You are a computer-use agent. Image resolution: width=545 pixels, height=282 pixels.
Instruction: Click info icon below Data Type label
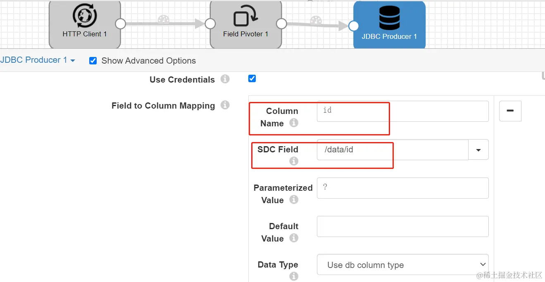click(294, 276)
